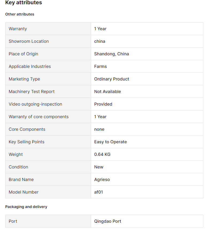Image resolution: width=210 pixels, height=231 pixels.
Task: Select the Applicable Industries label
Action: (30, 67)
